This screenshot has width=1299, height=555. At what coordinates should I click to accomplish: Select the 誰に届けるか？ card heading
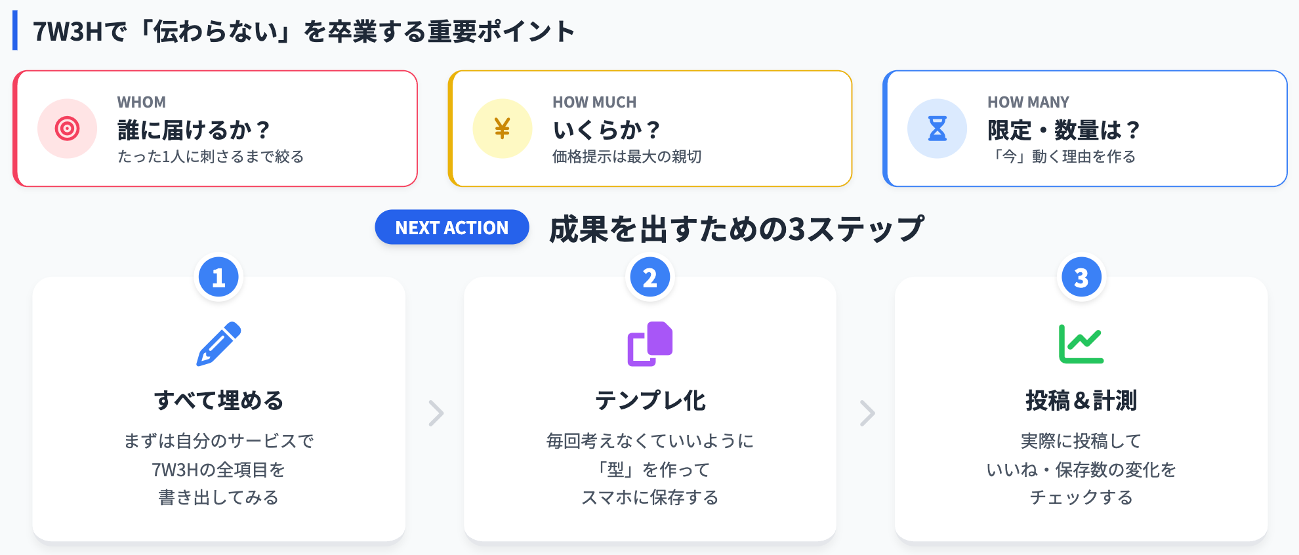coord(194,130)
